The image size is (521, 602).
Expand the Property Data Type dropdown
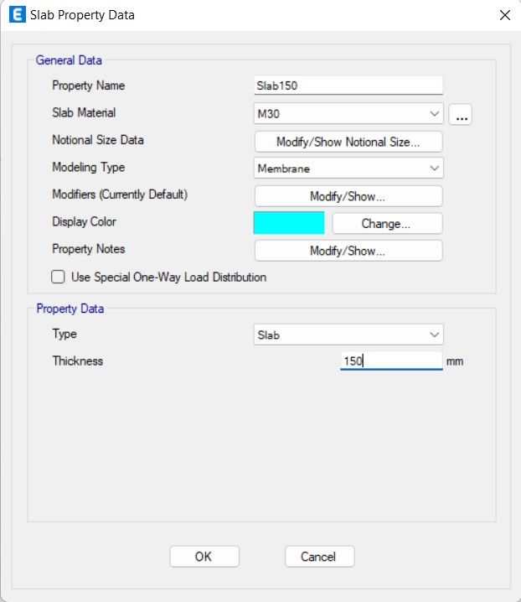coord(348,335)
